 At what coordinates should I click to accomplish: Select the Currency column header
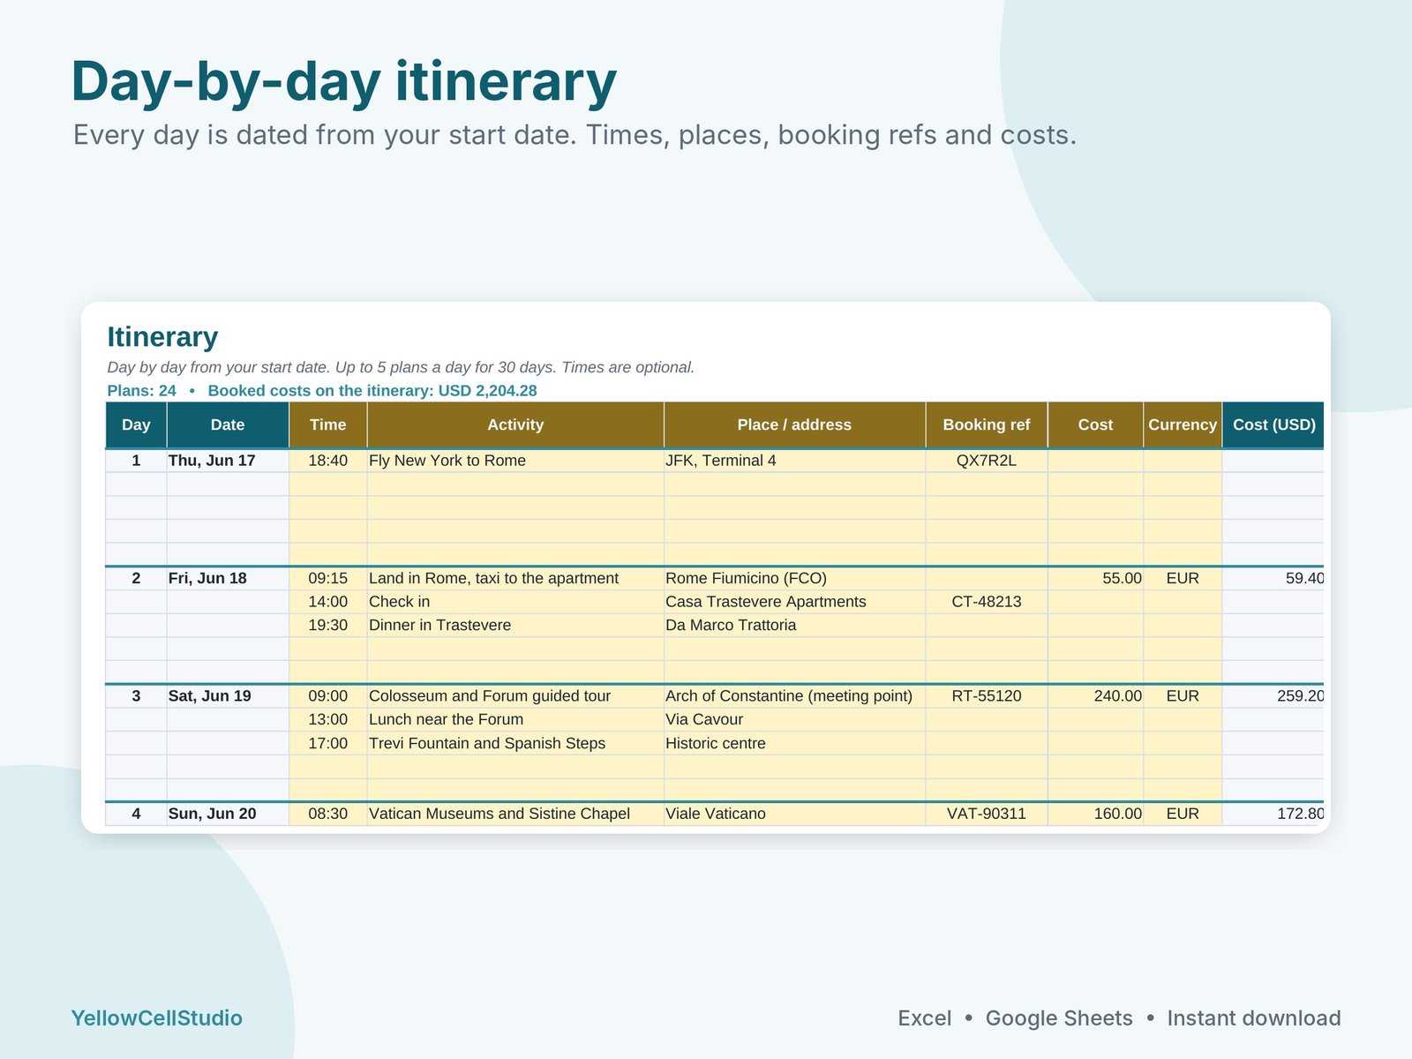[1183, 424]
